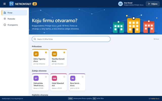This screenshot has height=101, width=162.
Task: Open the Adria Trgovina d.o.o. company name
Action: [39, 60]
